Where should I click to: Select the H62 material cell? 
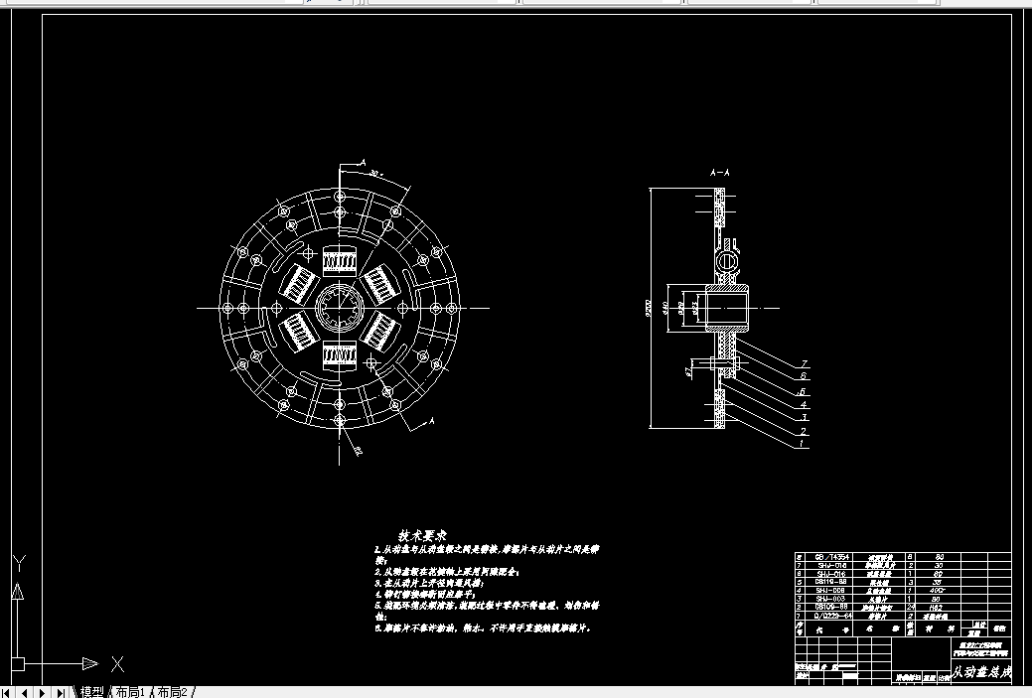pos(937,608)
